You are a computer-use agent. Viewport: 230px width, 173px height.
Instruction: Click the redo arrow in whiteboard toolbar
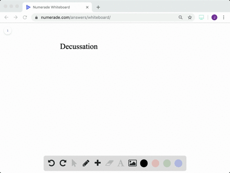(x=63, y=163)
